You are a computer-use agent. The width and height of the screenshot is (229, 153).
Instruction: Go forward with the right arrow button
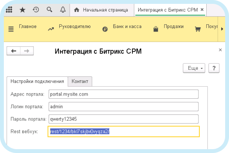click(x=27, y=51)
